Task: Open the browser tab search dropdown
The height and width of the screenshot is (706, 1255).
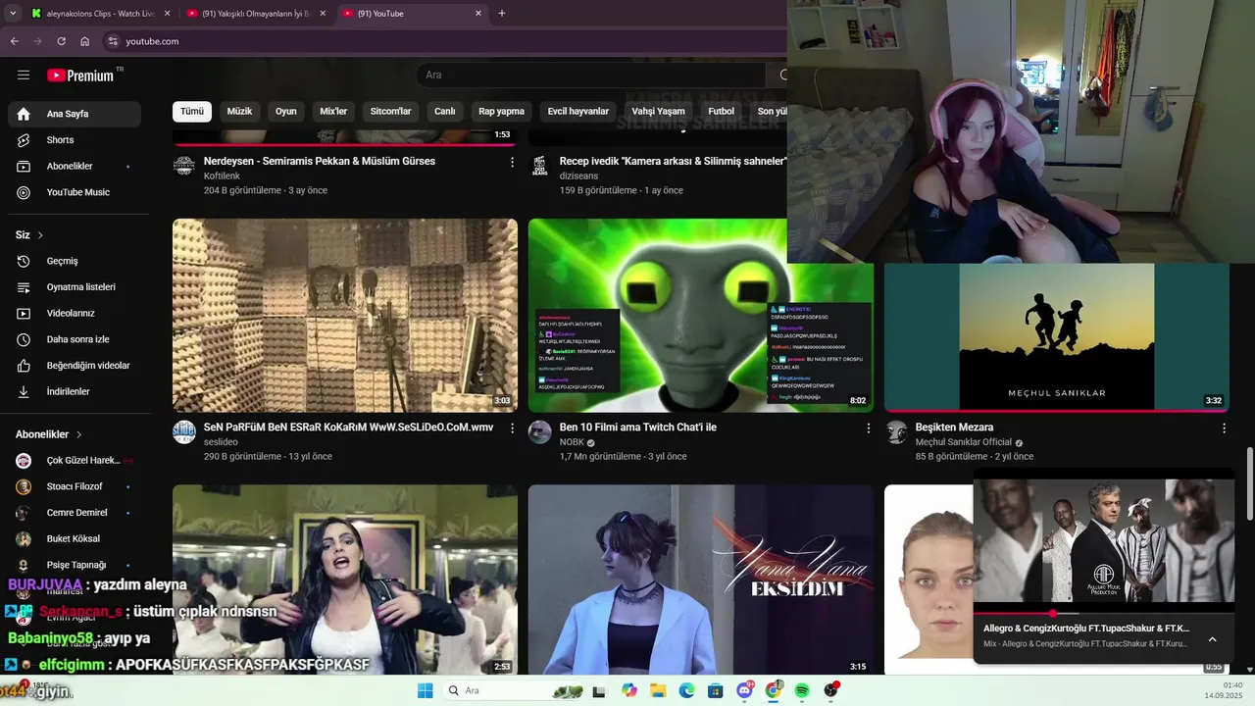Action: click(13, 14)
